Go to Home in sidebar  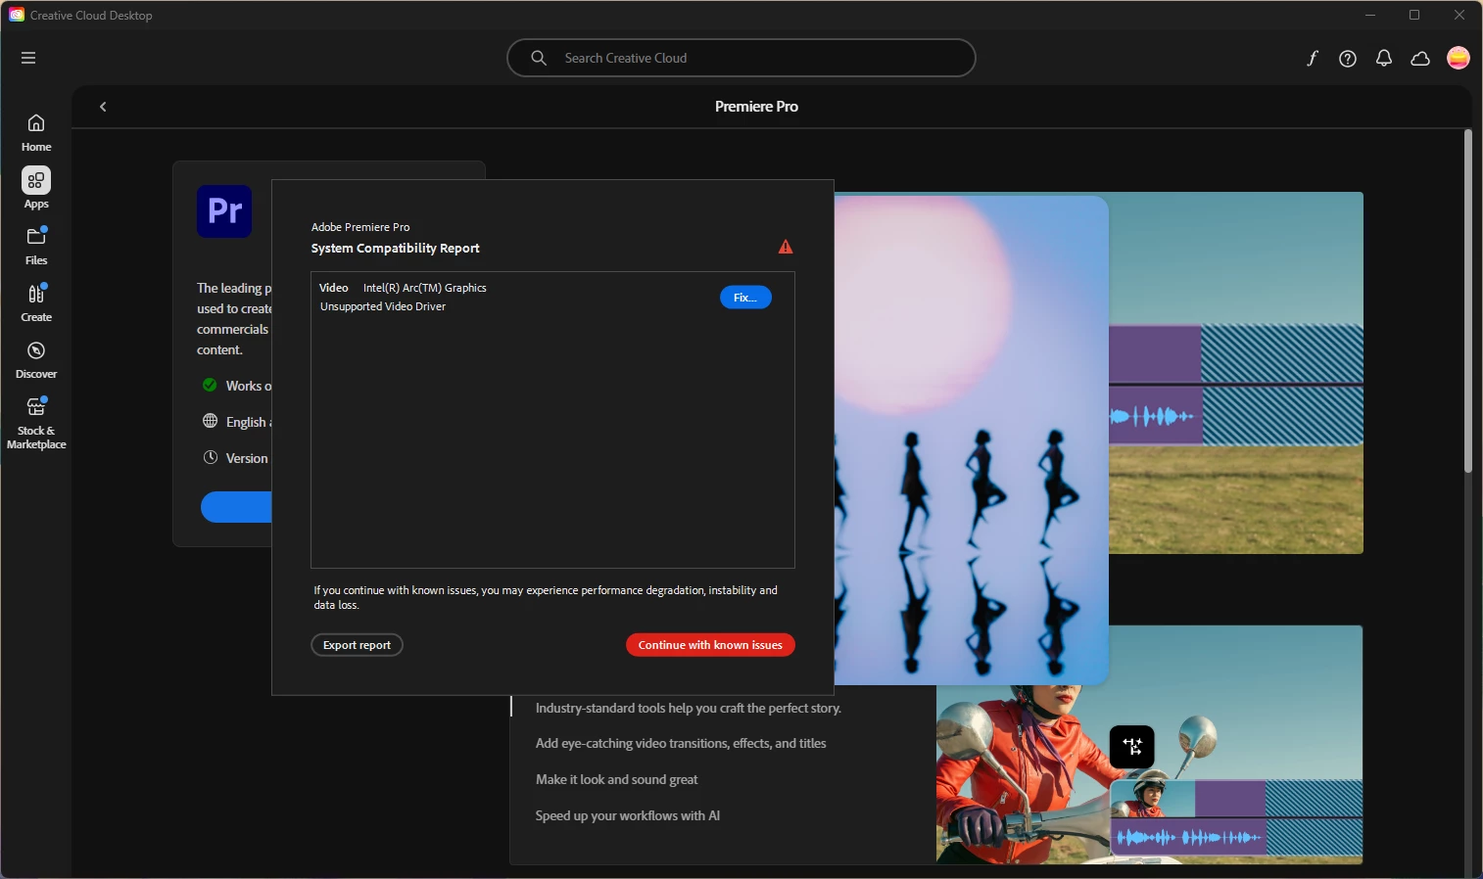36,133
